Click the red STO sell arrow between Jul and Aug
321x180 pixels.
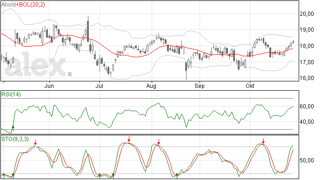129,139
